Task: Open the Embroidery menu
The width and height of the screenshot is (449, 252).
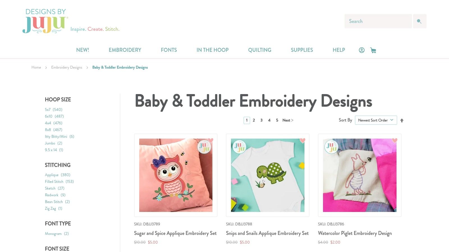Action: tap(125, 50)
